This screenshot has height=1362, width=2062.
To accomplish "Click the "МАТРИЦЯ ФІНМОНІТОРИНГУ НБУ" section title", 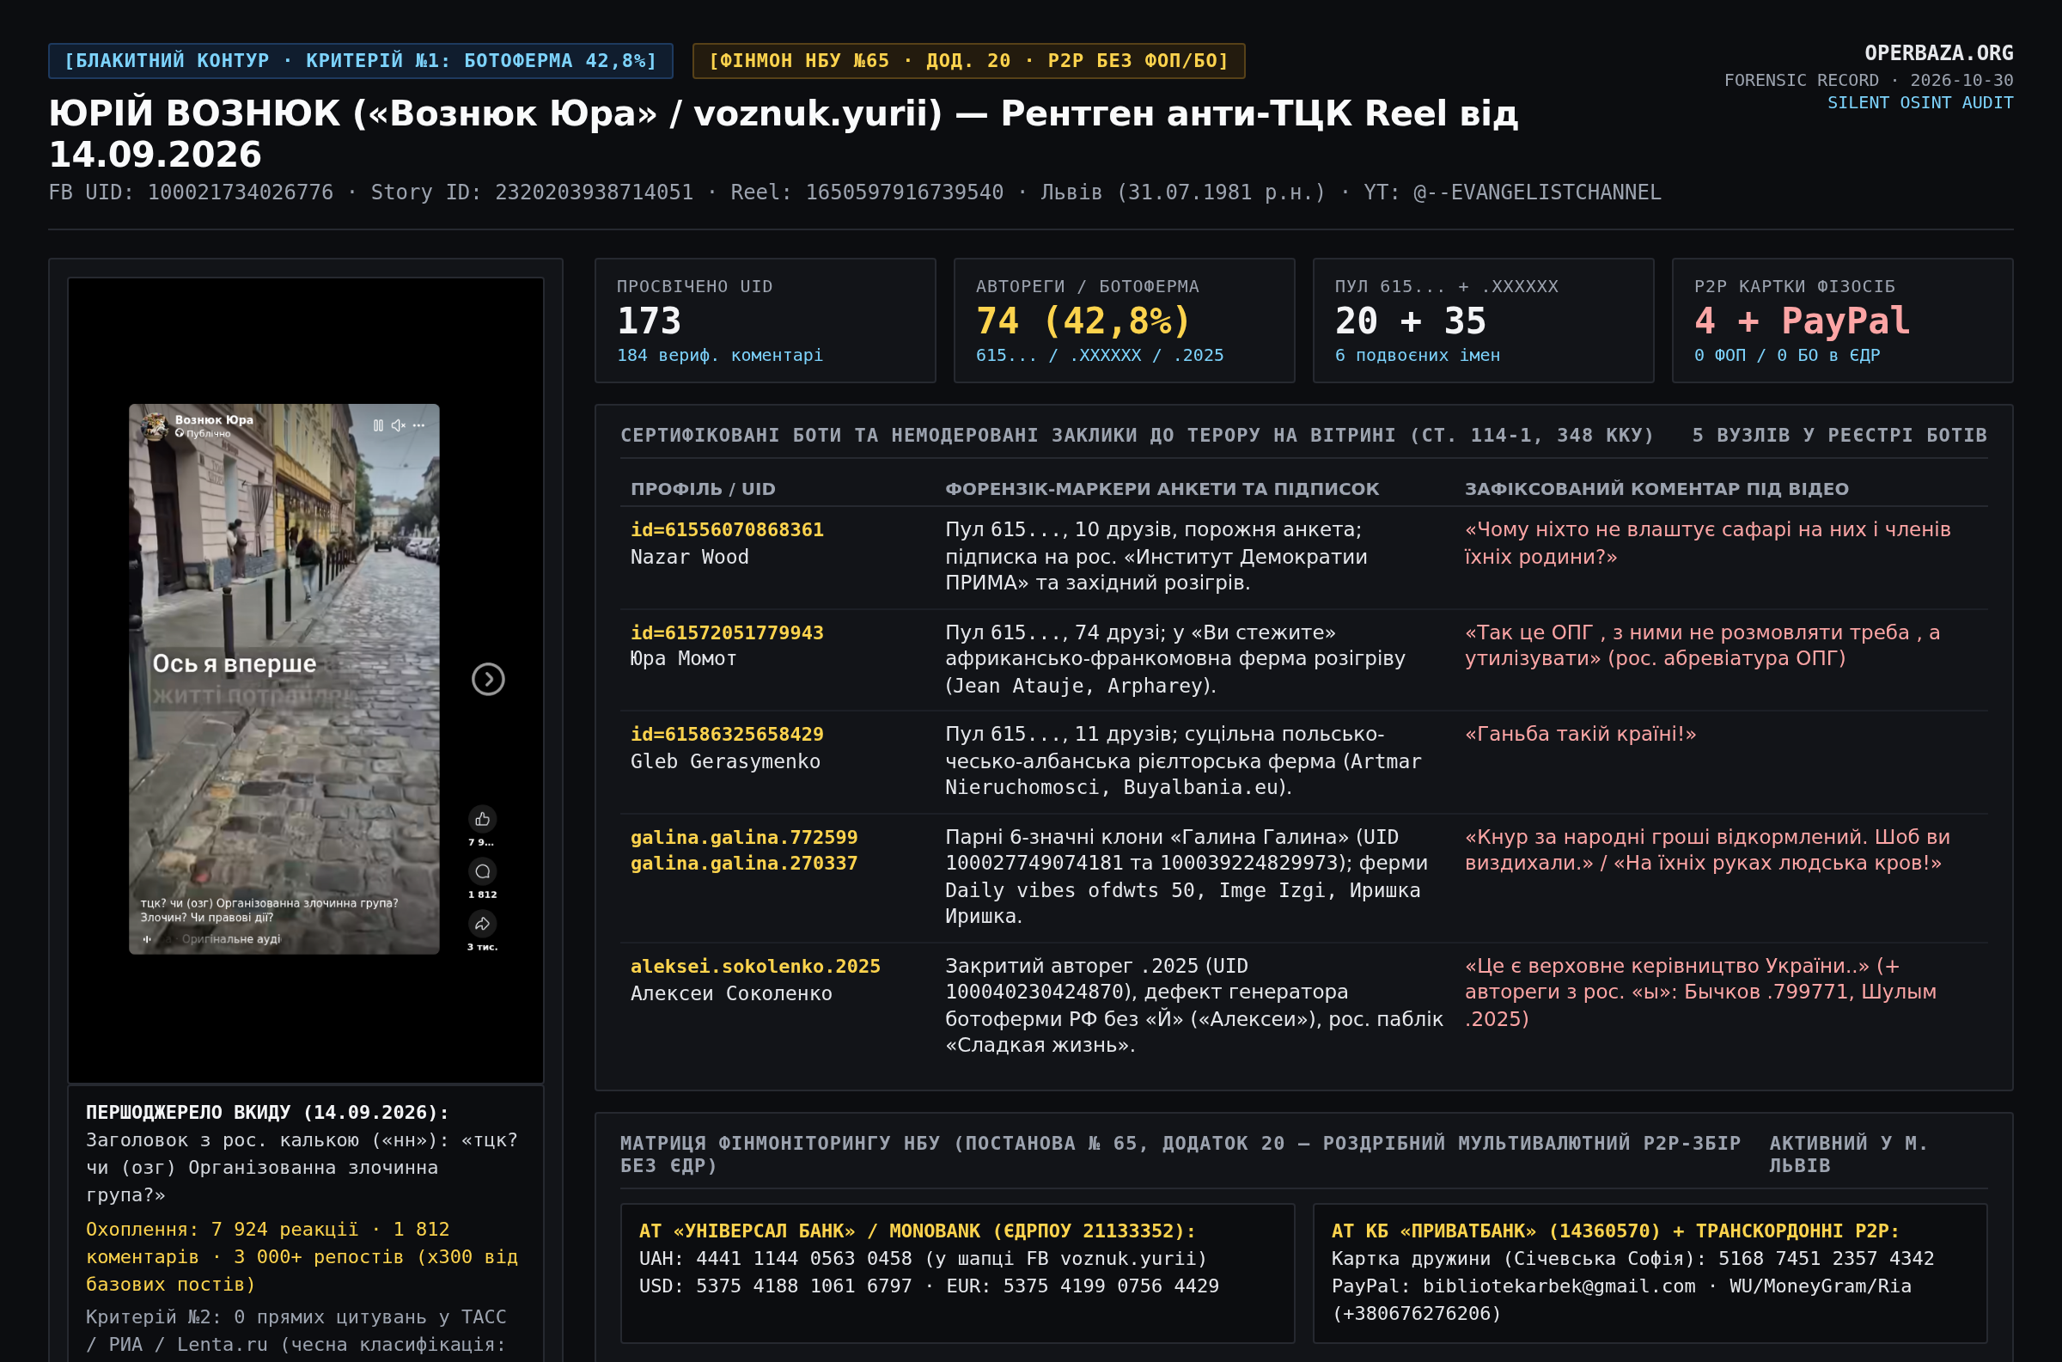I will pos(1180,1154).
